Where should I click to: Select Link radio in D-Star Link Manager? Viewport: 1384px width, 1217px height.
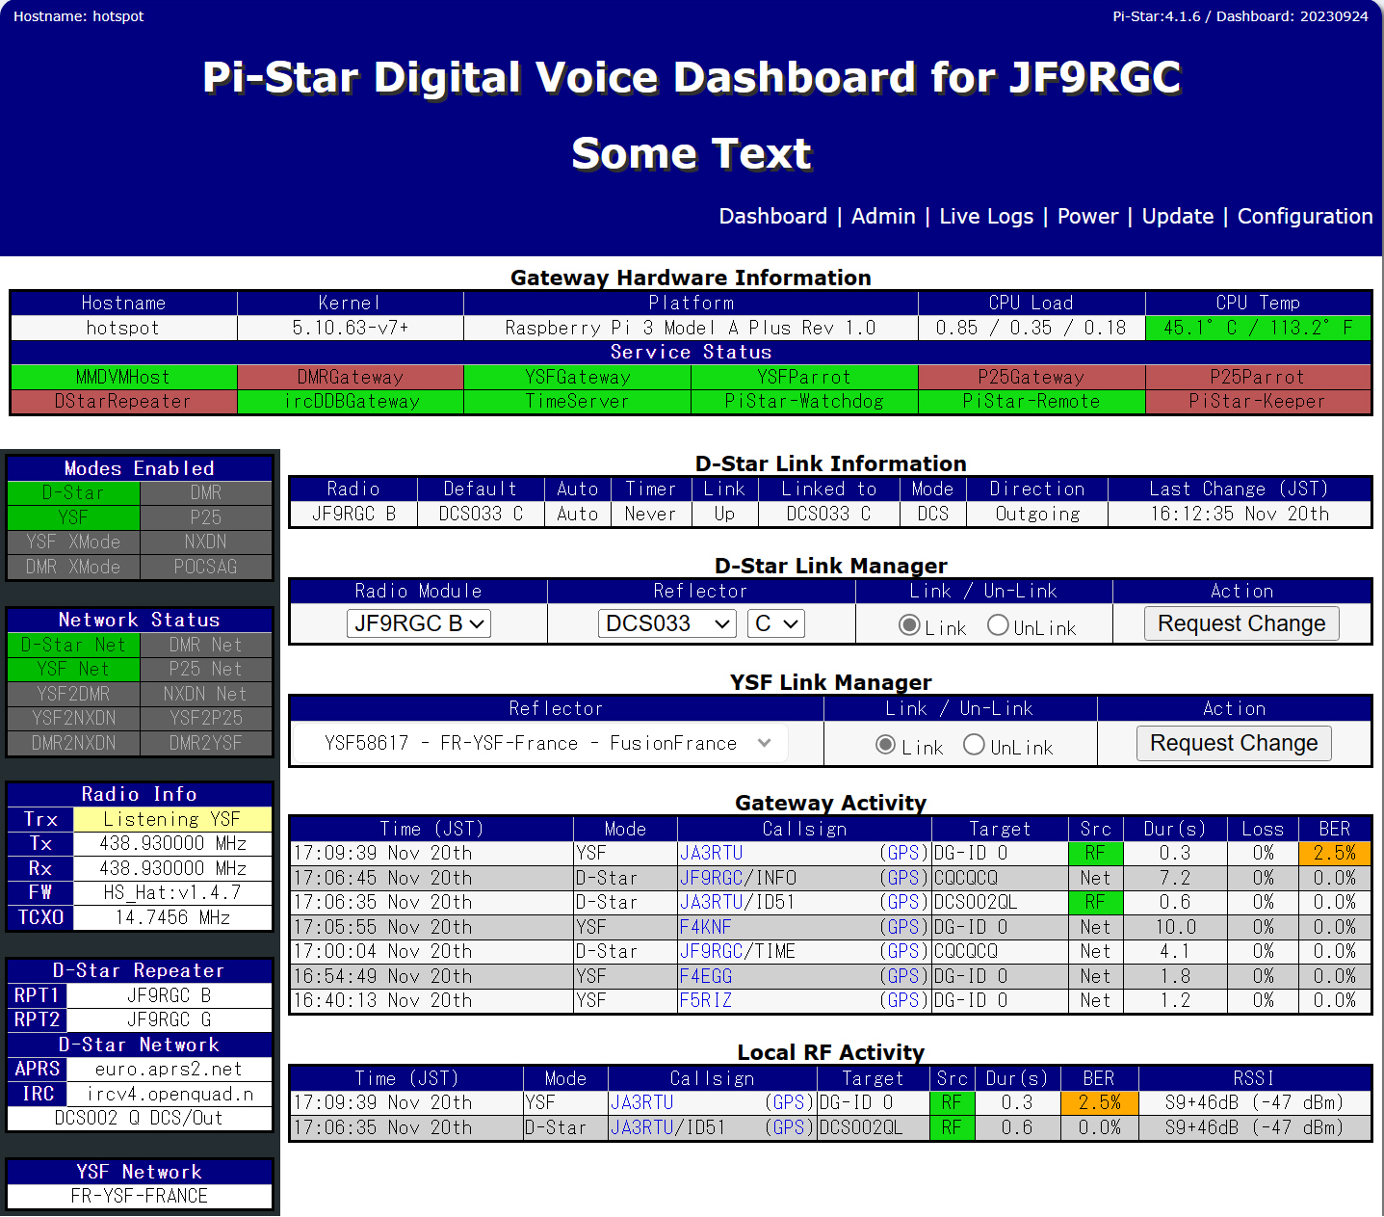click(909, 625)
